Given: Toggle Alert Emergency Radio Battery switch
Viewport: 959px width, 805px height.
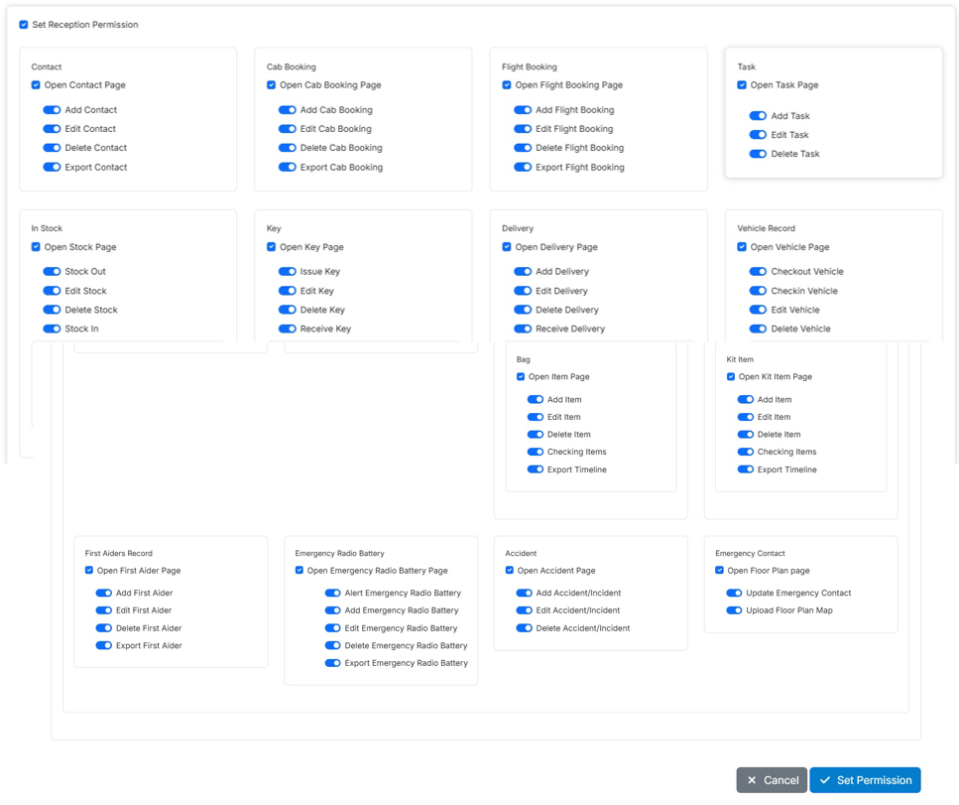Looking at the screenshot, I should (332, 594).
